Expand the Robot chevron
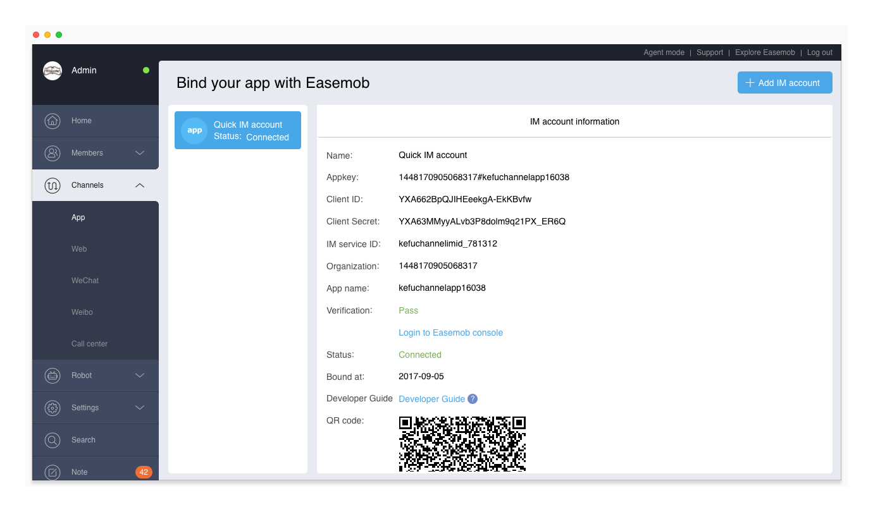The height and width of the screenshot is (512, 873). click(140, 375)
